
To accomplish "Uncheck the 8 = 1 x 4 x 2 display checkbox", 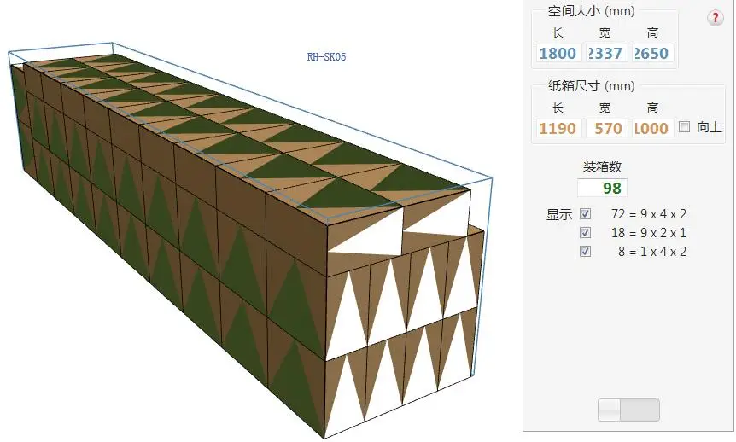I will 585,252.
